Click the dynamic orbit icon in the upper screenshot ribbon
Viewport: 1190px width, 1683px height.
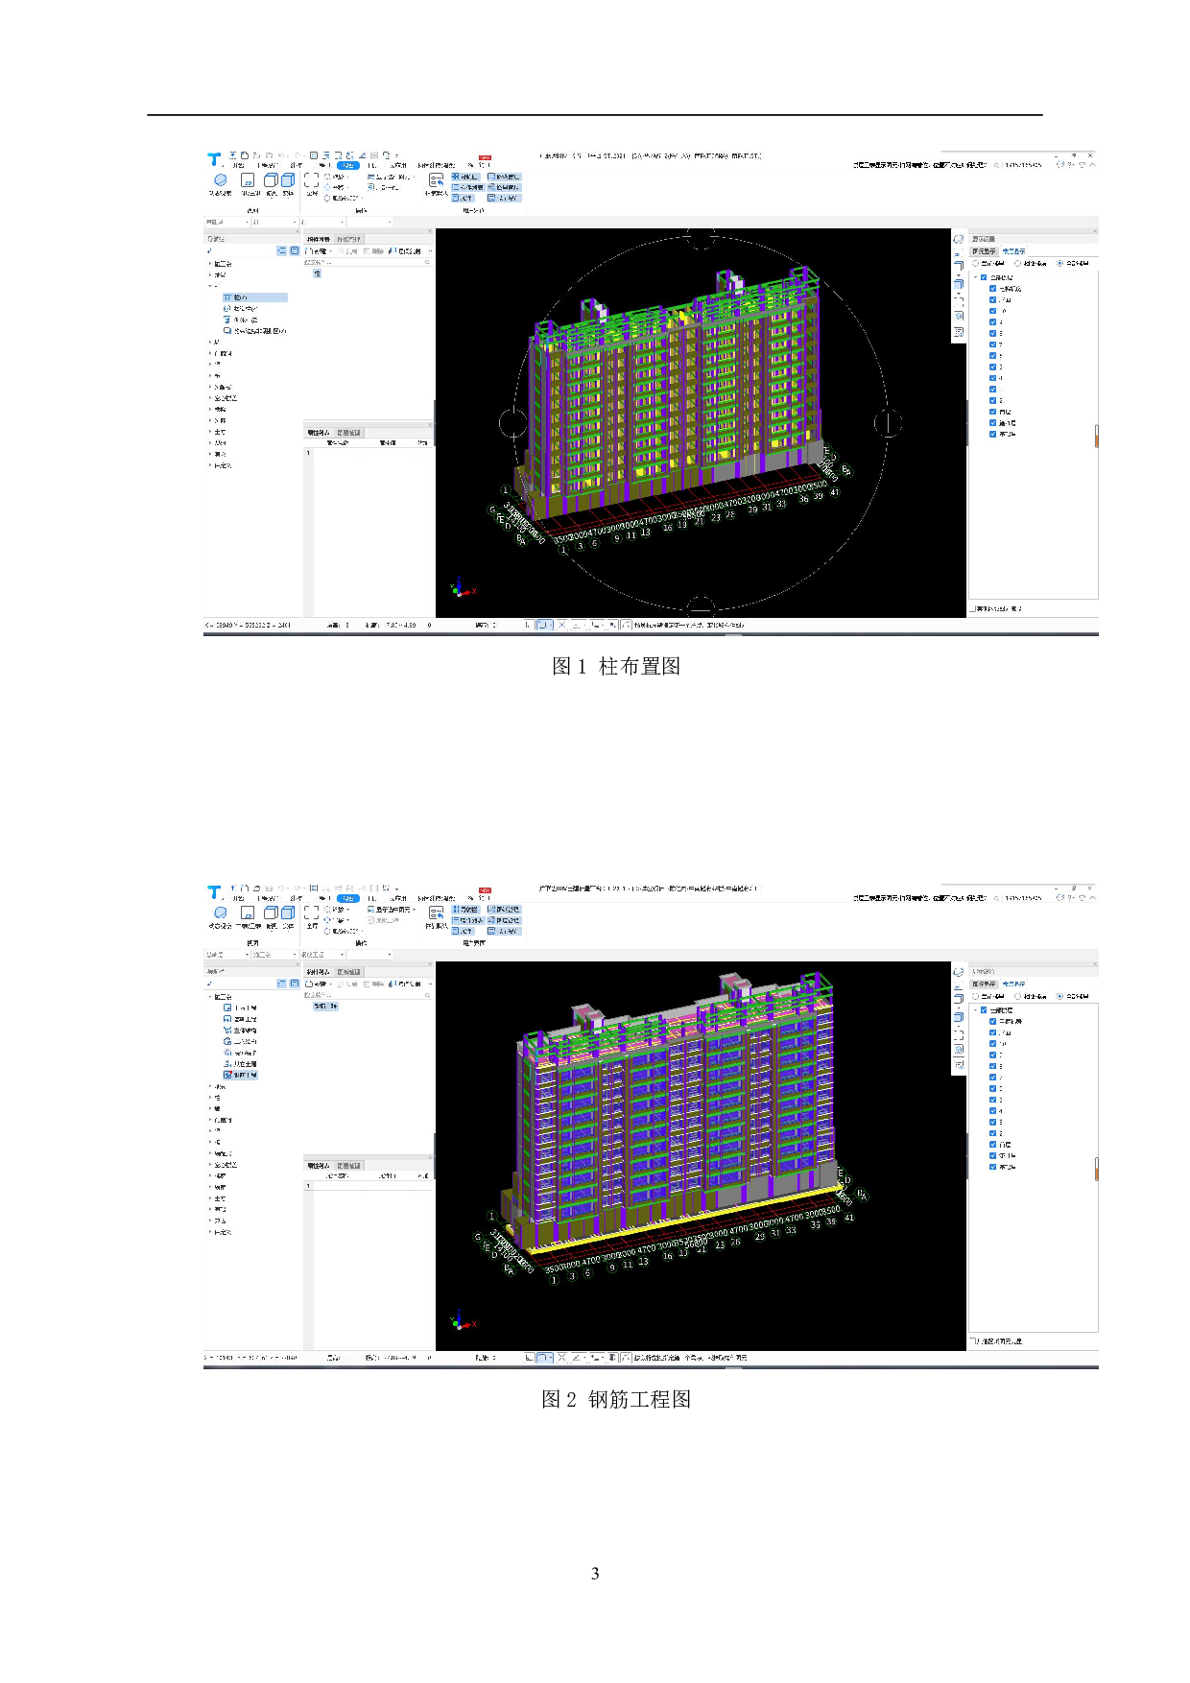[x=220, y=180]
